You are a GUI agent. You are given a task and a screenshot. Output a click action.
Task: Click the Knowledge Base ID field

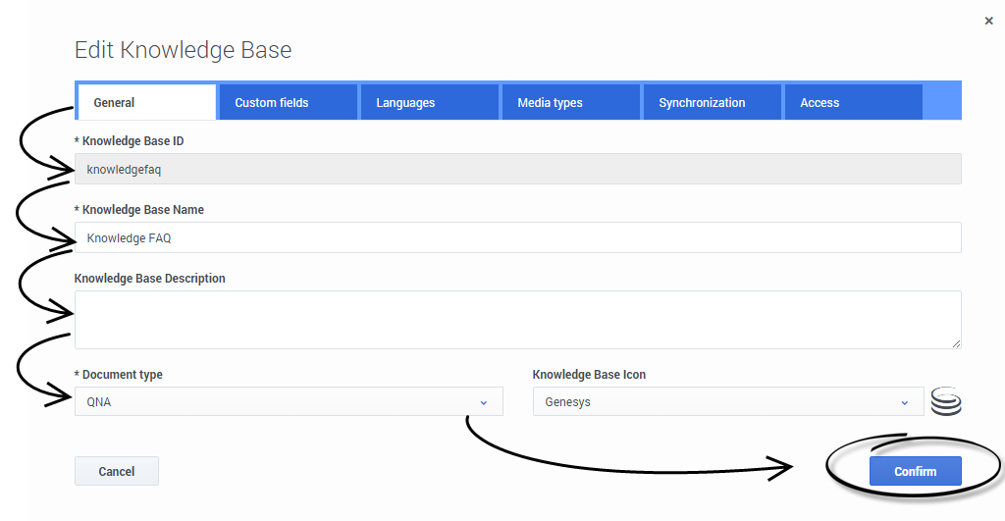(517, 169)
